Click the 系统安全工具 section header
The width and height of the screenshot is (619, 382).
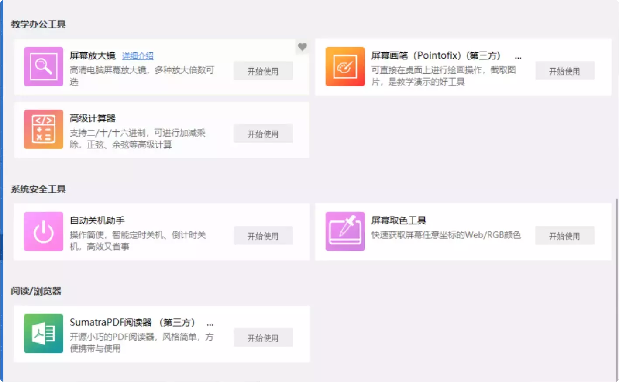38,189
